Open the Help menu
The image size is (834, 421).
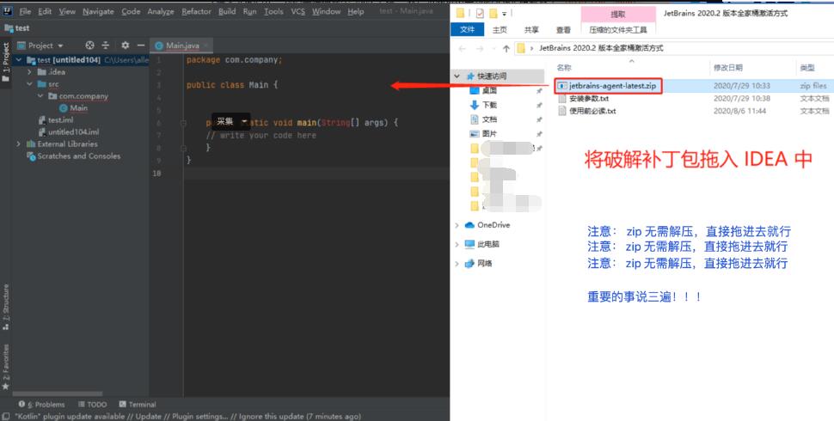point(356,11)
